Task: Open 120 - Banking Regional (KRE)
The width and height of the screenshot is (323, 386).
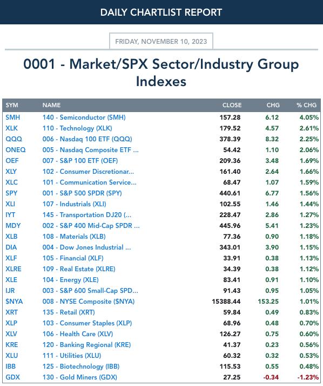Action: [x=86, y=345]
